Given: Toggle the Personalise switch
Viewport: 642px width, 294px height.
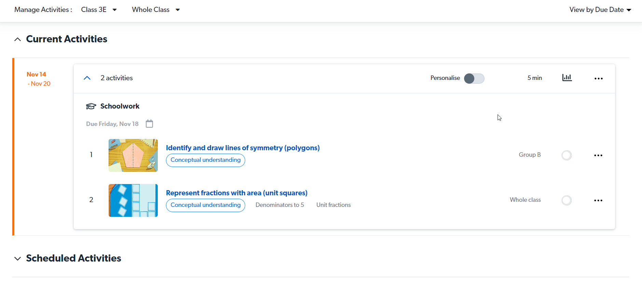Looking at the screenshot, I should pos(474,79).
